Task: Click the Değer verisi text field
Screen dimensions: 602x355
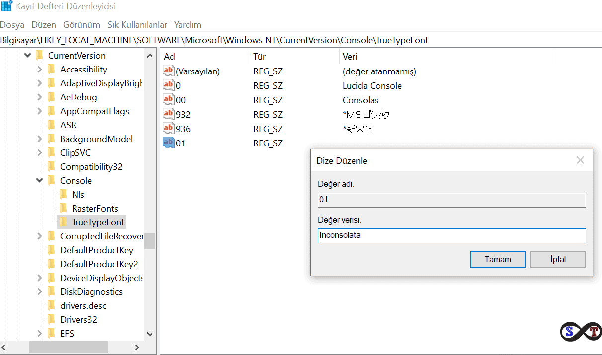Action: tap(451, 235)
